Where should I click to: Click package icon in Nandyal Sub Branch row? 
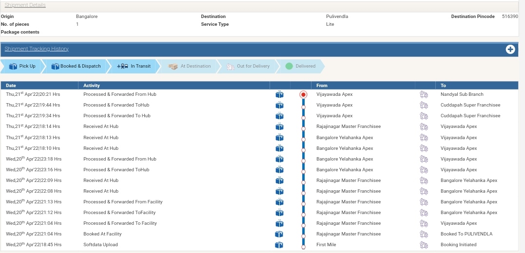pyautogui.click(x=279, y=94)
